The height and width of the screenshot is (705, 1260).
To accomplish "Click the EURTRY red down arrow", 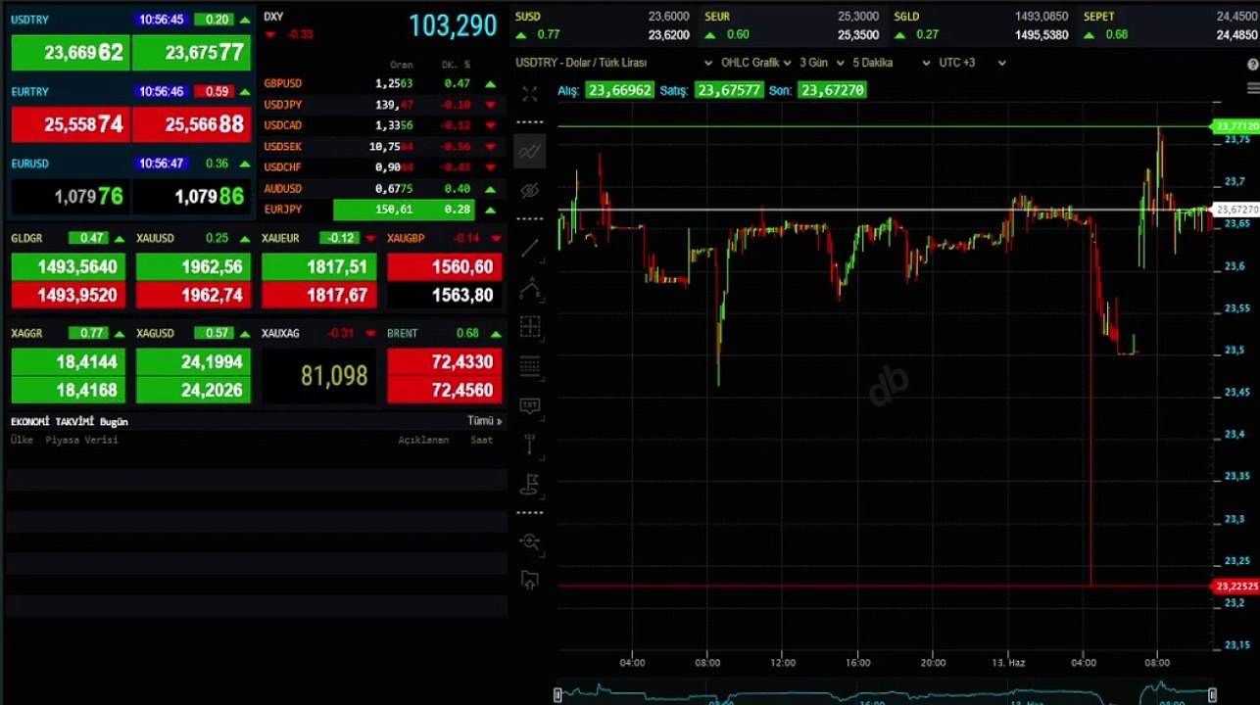I will (245, 92).
